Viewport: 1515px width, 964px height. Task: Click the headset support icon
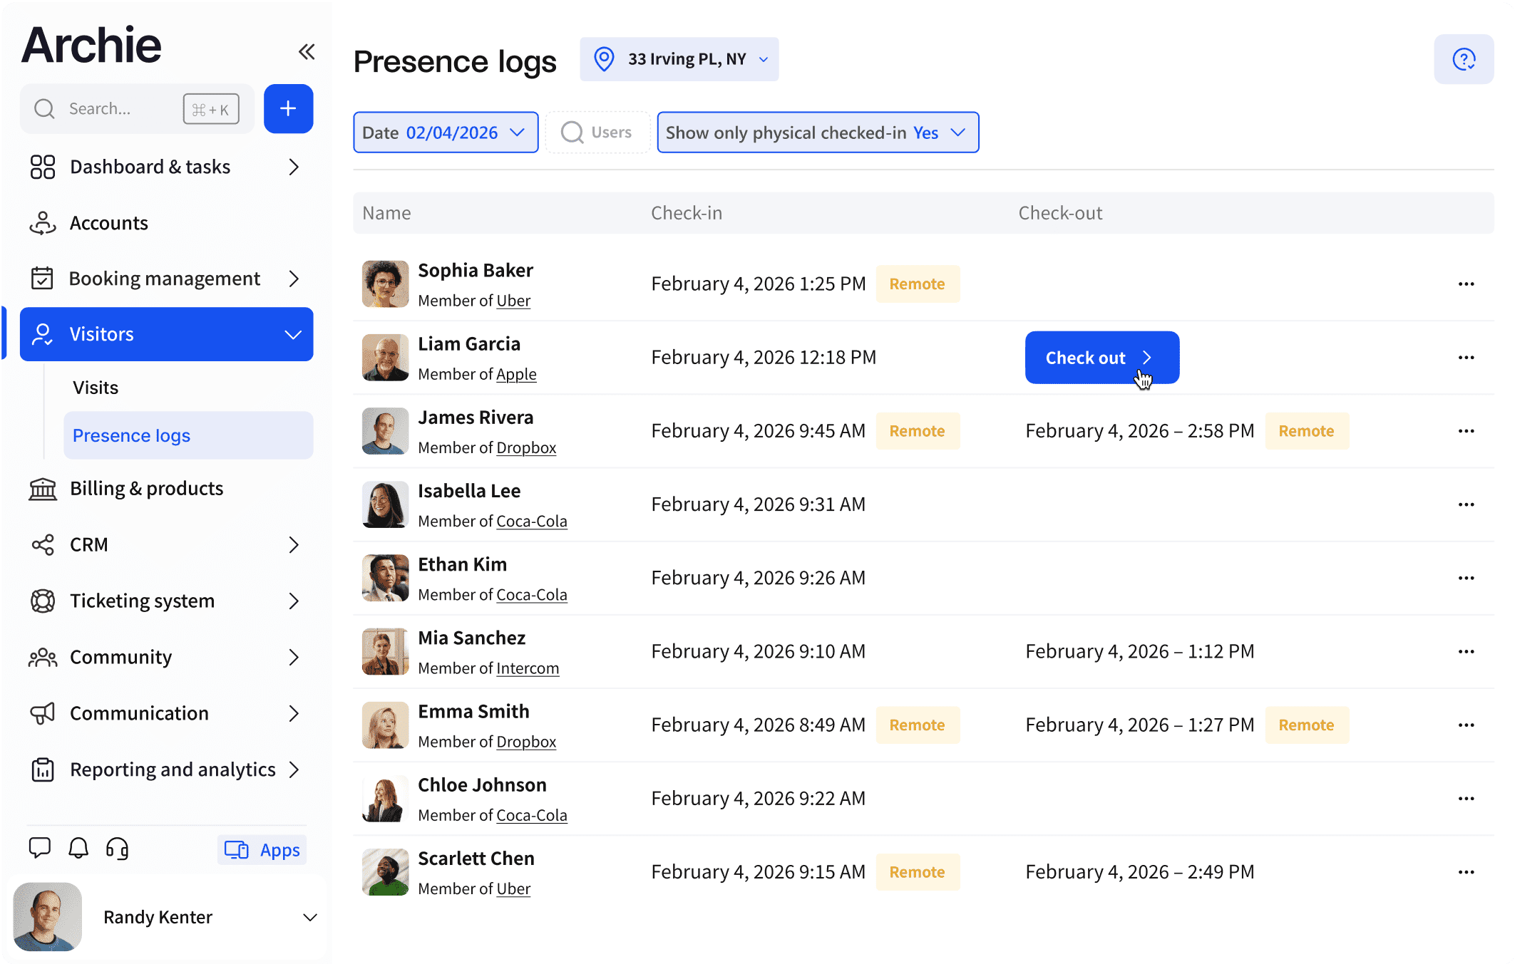click(x=117, y=848)
